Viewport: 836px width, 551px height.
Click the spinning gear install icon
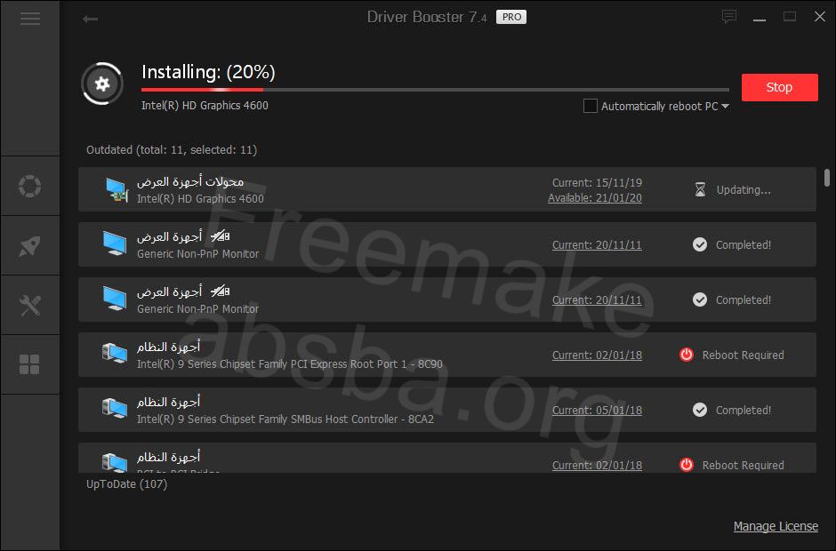pyautogui.click(x=102, y=84)
